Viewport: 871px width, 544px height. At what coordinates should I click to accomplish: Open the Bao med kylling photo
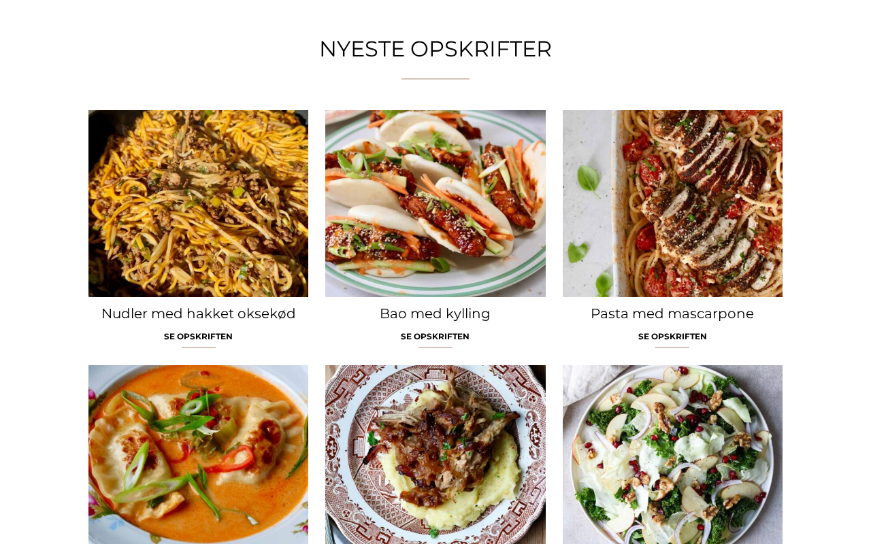click(435, 203)
